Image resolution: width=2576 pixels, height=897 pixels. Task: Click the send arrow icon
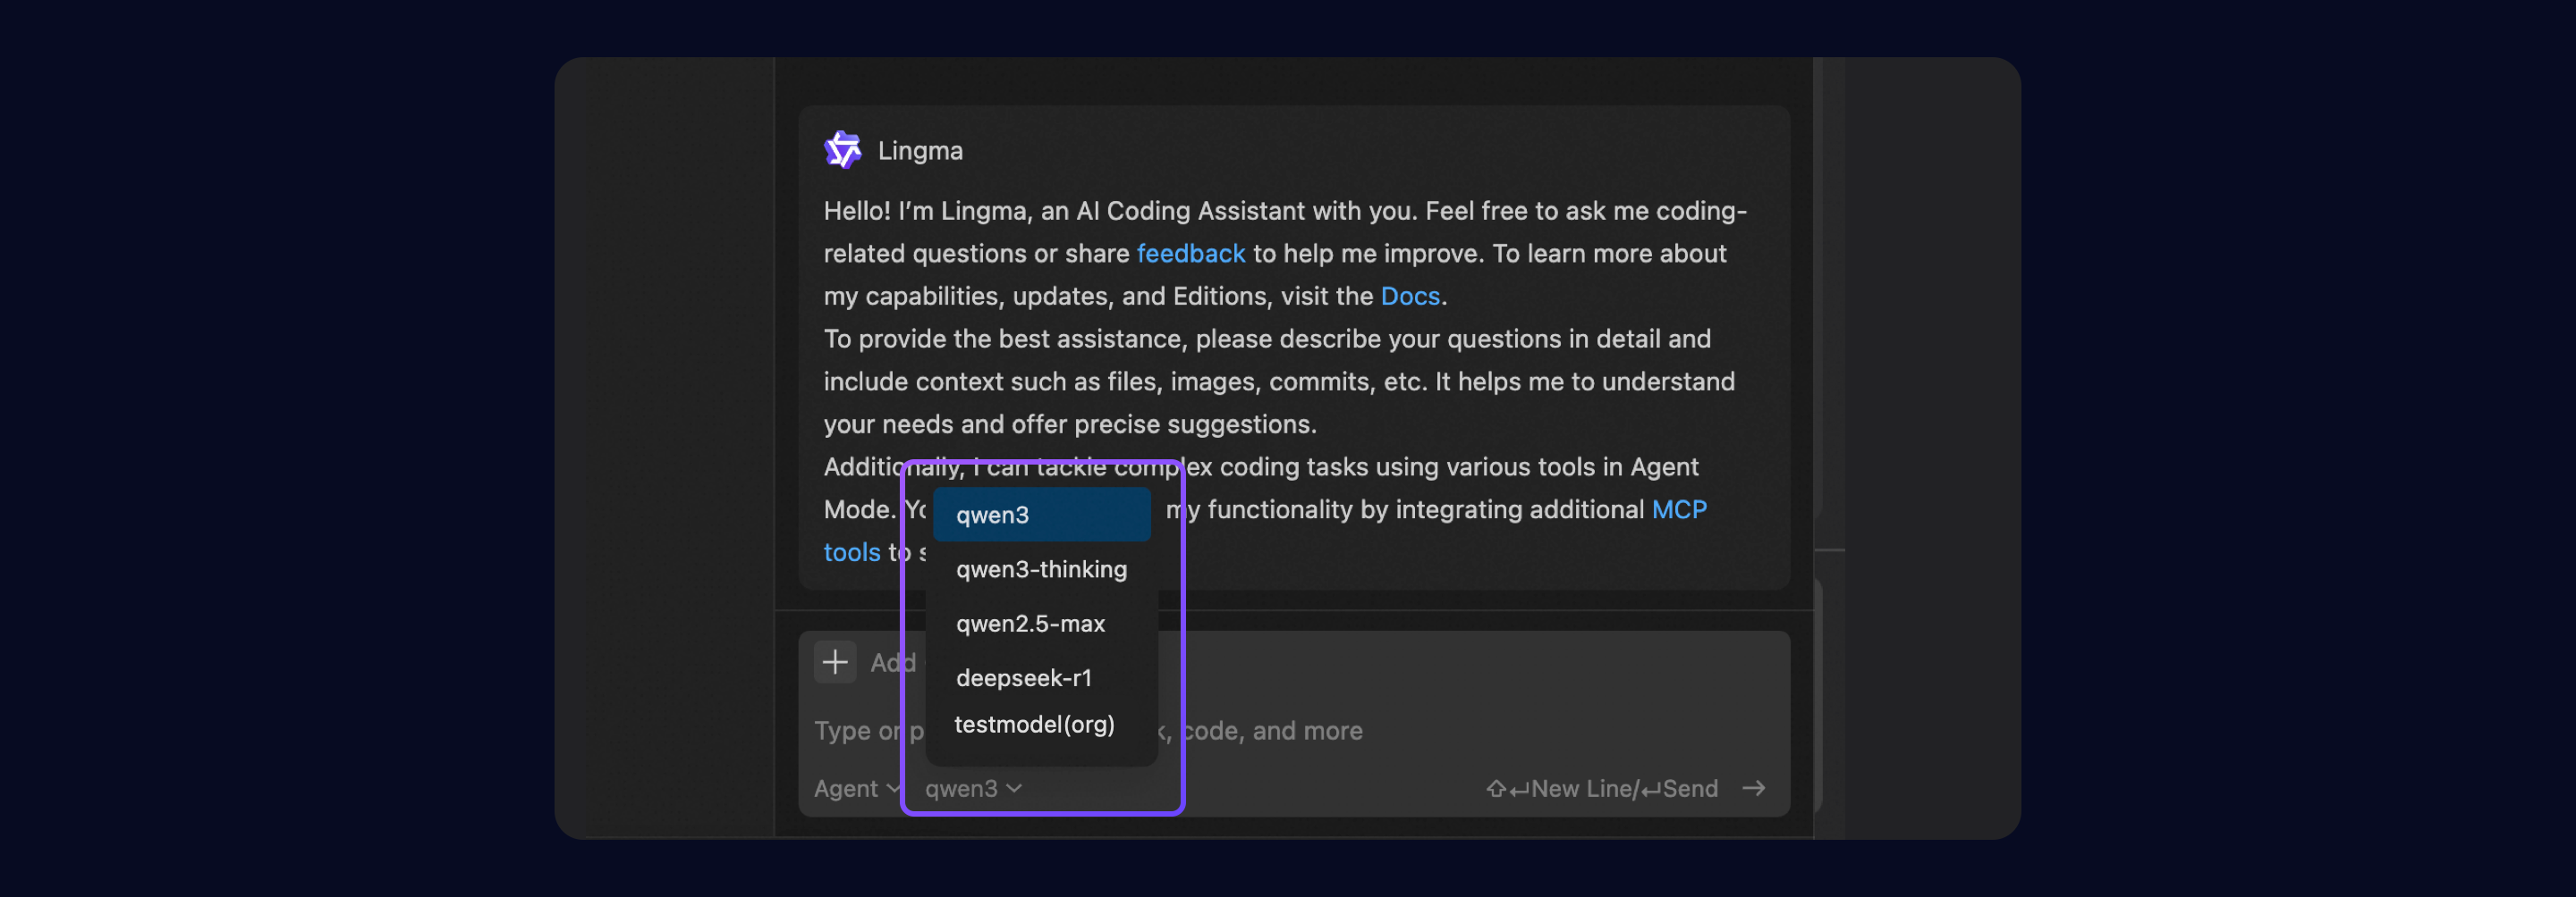1753,788
